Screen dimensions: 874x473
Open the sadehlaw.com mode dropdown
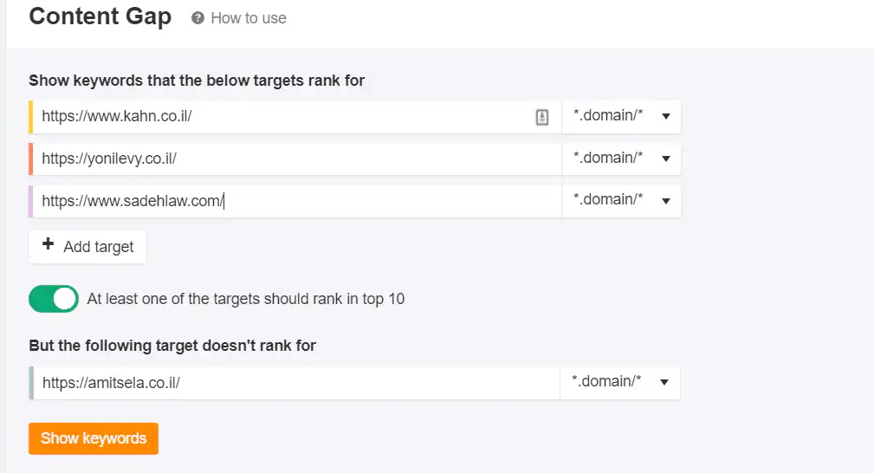(x=621, y=199)
